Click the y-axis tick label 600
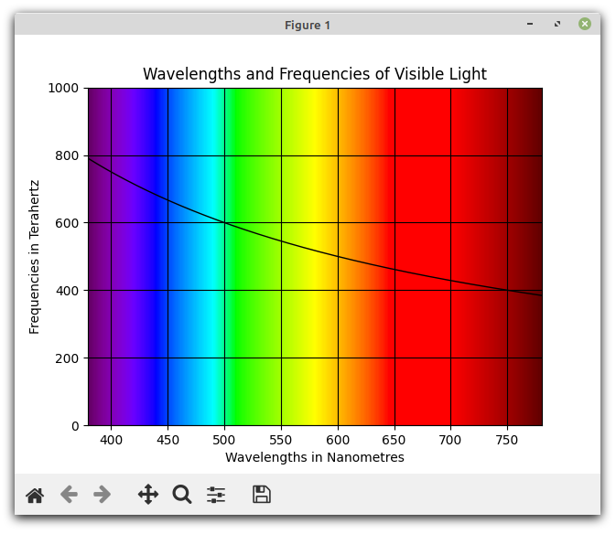The width and height of the screenshot is (616, 534). pos(67,223)
